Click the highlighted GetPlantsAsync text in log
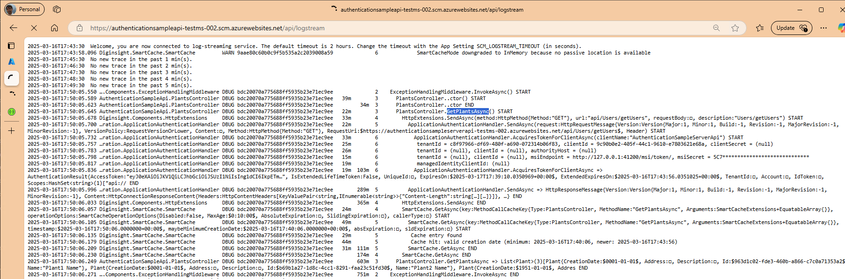Viewport: 845px width, 279px height. (467, 111)
